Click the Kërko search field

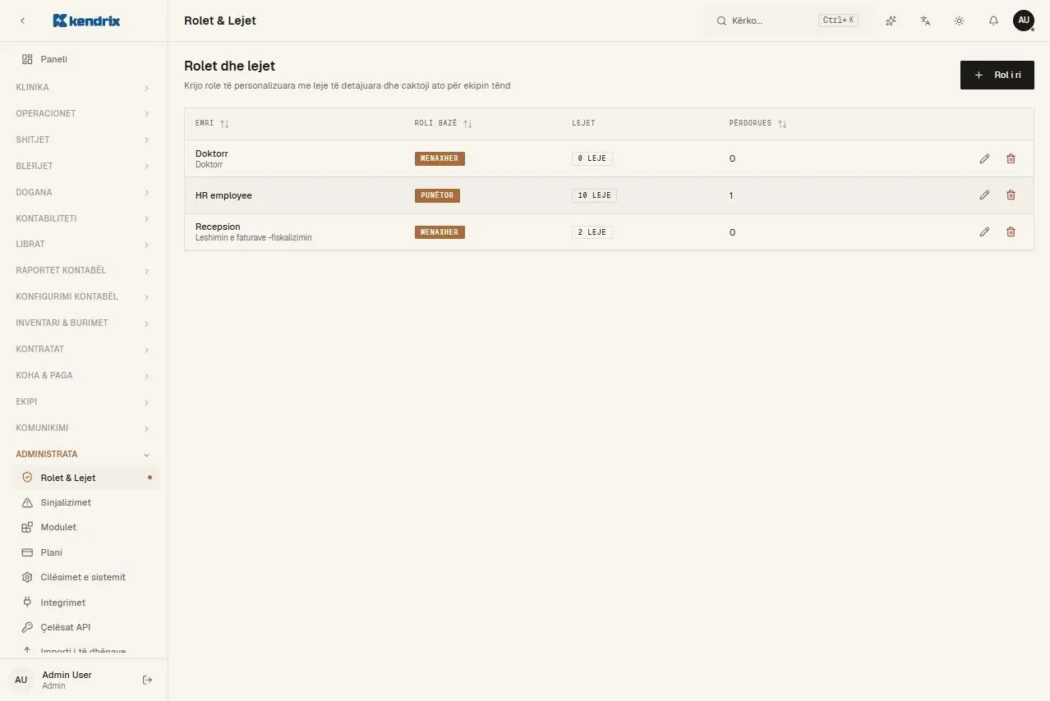(788, 21)
